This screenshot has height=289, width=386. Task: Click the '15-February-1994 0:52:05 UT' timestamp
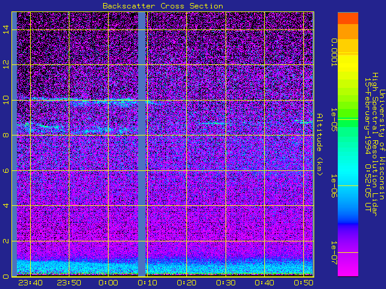click(x=367, y=144)
